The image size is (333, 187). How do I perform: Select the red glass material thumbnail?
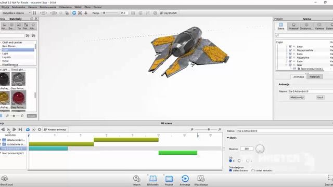[x=19, y=98]
